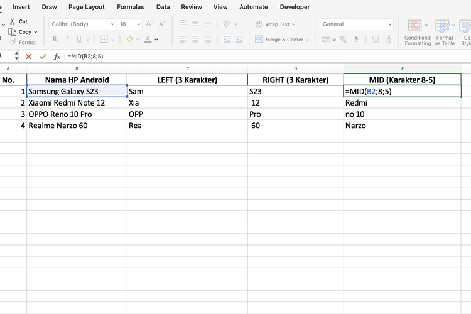This screenshot has width=471, height=314.
Task: Select header cell 'MID (Karakter 8-5)'
Action: click(402, 80)
